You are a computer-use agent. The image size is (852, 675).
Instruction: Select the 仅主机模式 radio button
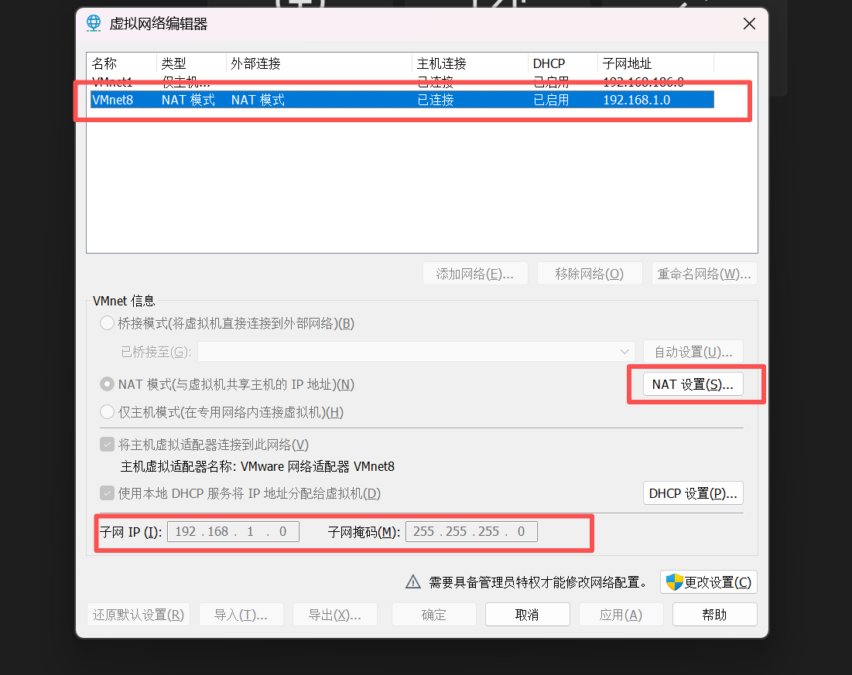coord(107,412)
